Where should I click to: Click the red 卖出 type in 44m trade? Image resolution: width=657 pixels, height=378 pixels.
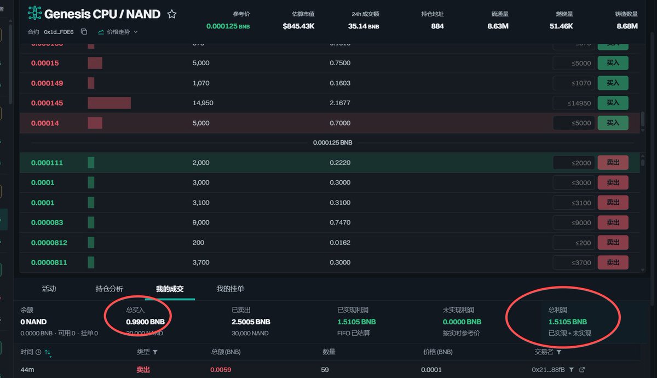(x=143, y=370)
